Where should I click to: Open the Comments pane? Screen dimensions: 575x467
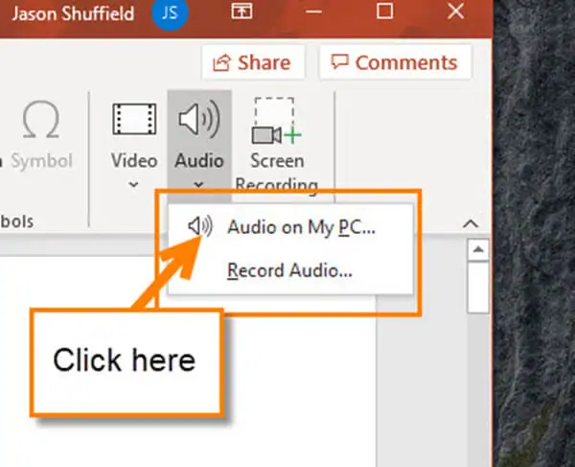pos(395,62)
